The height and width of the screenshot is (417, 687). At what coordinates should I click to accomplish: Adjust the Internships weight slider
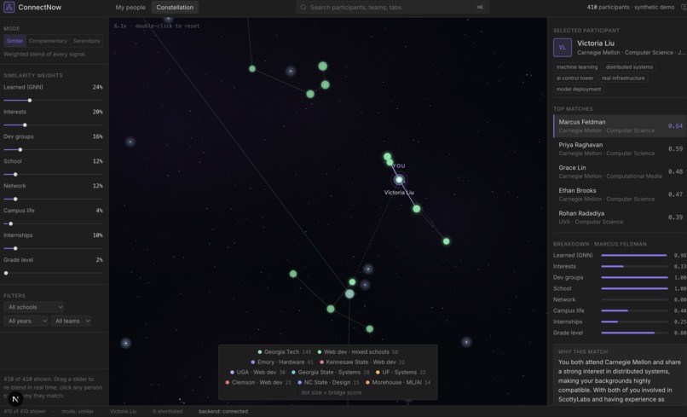(x=53, y=248)
